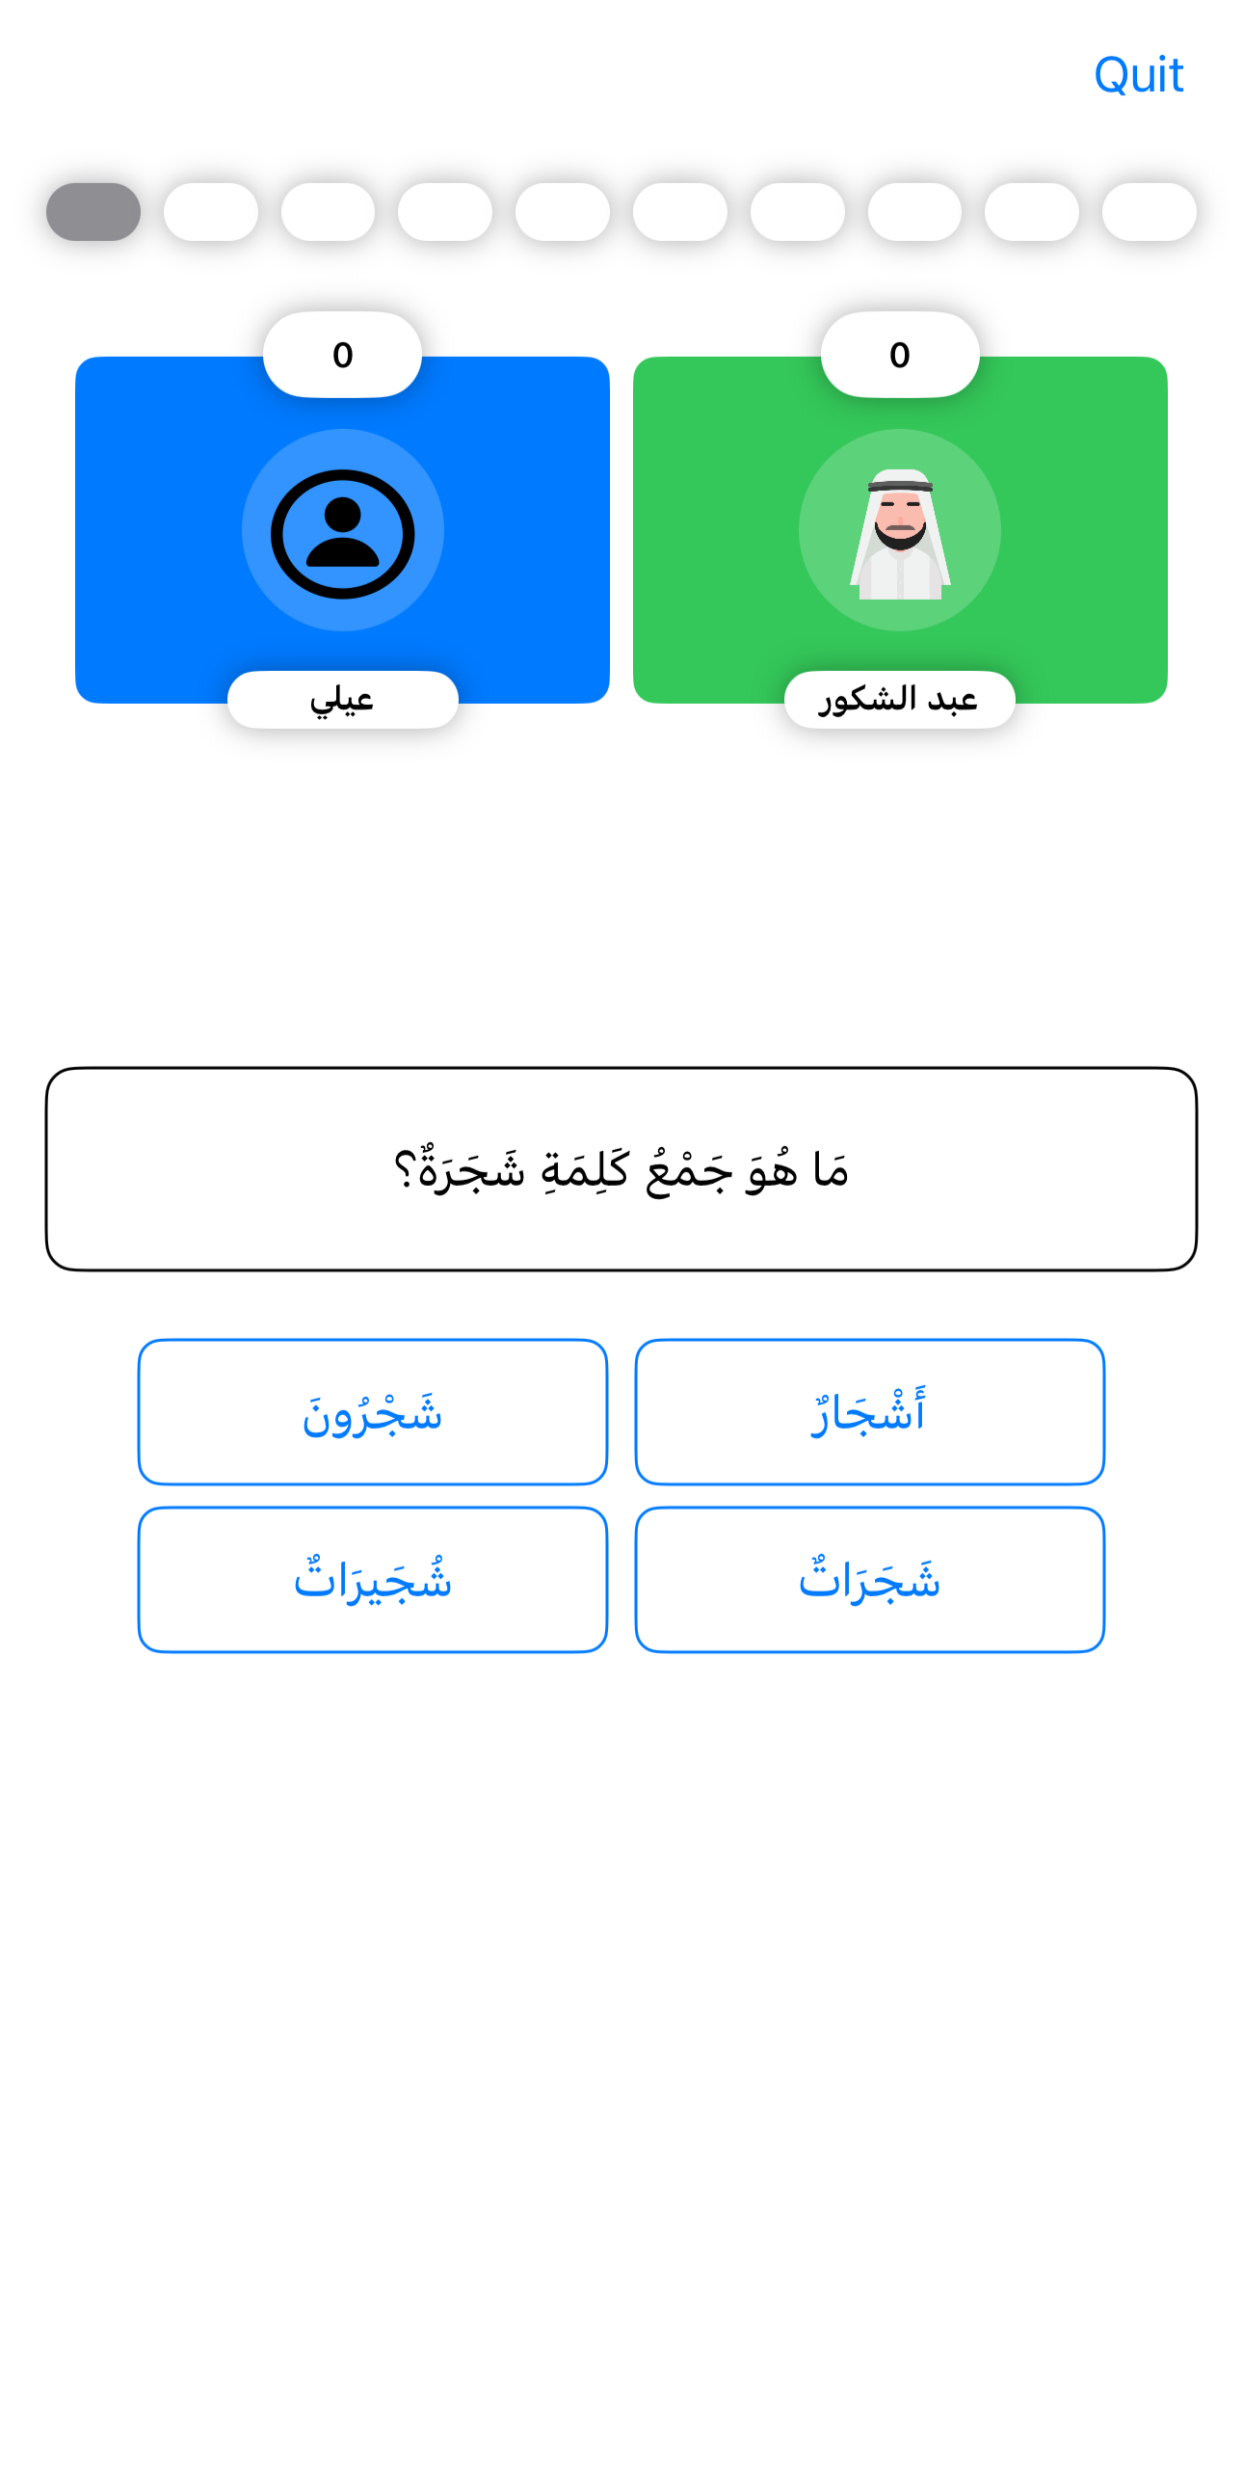
Task: Click the third progress step pill
Action: coord(329,211)
